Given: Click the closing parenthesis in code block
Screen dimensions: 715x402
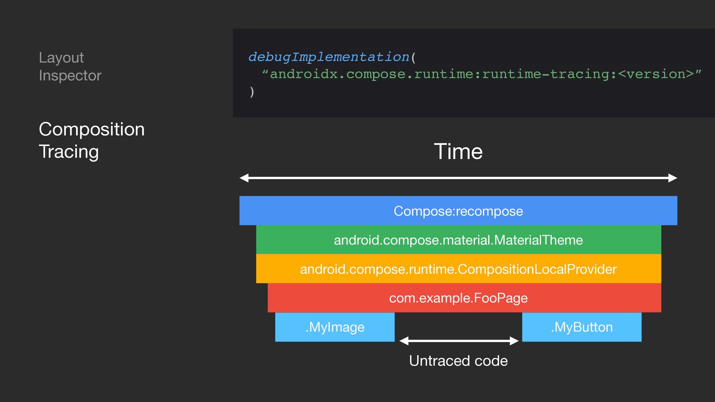Looking at the screenshot, I should [x=252, y=91].
